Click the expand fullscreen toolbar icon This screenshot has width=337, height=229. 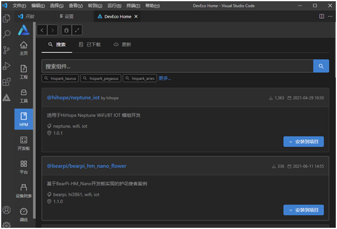tap(77, 30)
